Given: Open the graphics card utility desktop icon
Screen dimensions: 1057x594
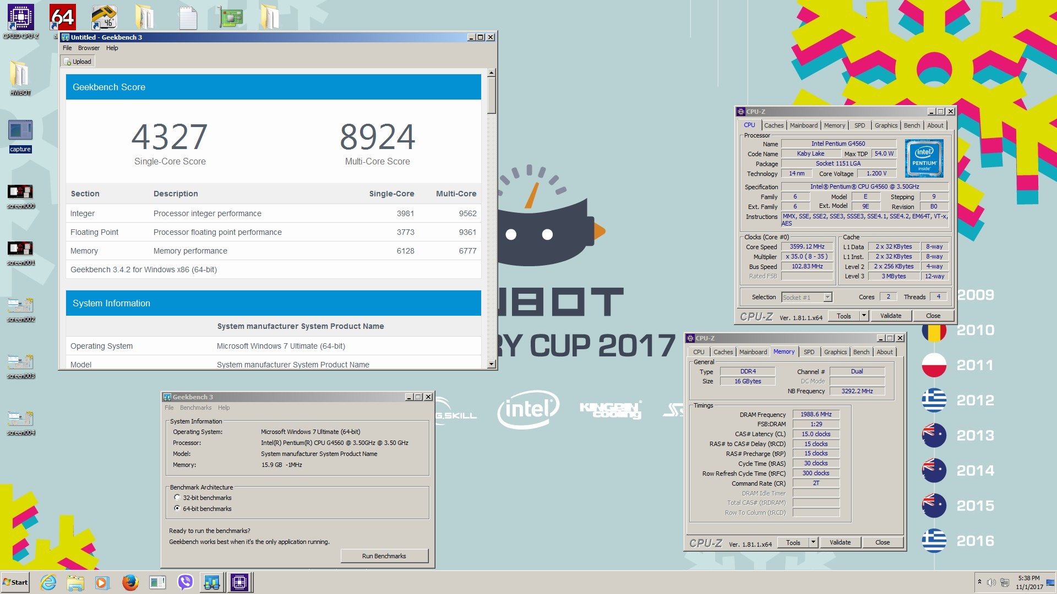Looking at the screenshot, I should (231, 18).
